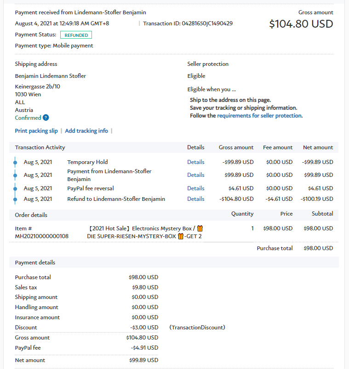The height and width of the screenshot is (369, 349).
Task: Select timeline dot for Payment from Lindemann-Stofler
Action: 15,175
